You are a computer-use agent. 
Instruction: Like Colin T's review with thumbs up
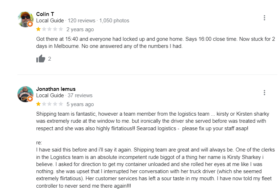[41, 59]
